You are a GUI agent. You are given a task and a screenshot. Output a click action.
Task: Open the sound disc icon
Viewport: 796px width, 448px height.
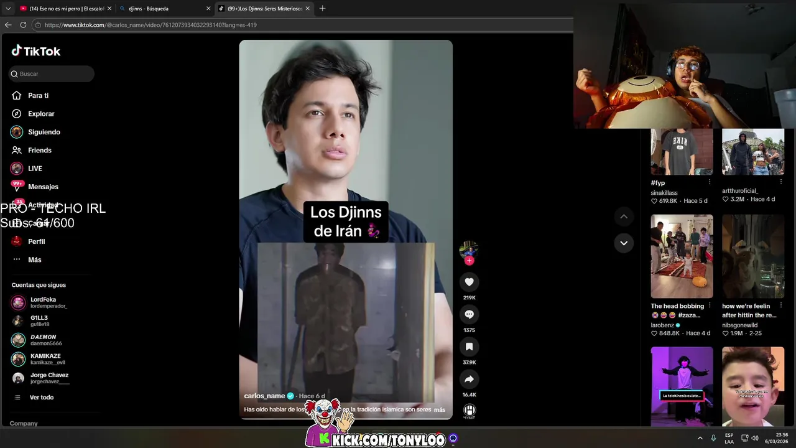[470, 411]
